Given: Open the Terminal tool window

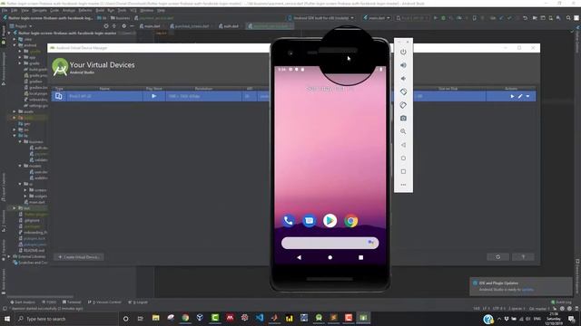Looking at the screenshot, I should pyautogui.click(x=72, y=302).
